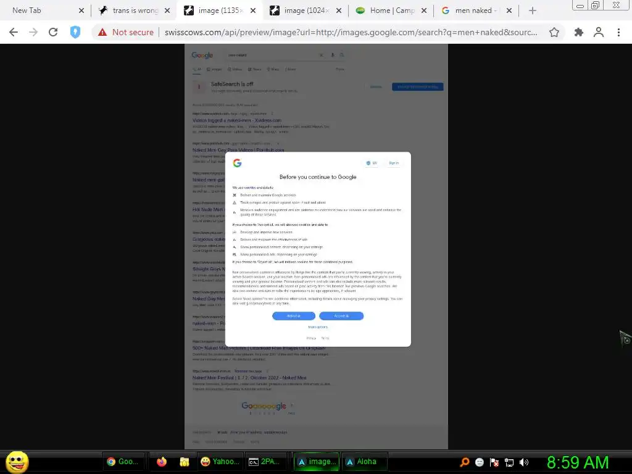Bookmark this page with the star icon

554,32
